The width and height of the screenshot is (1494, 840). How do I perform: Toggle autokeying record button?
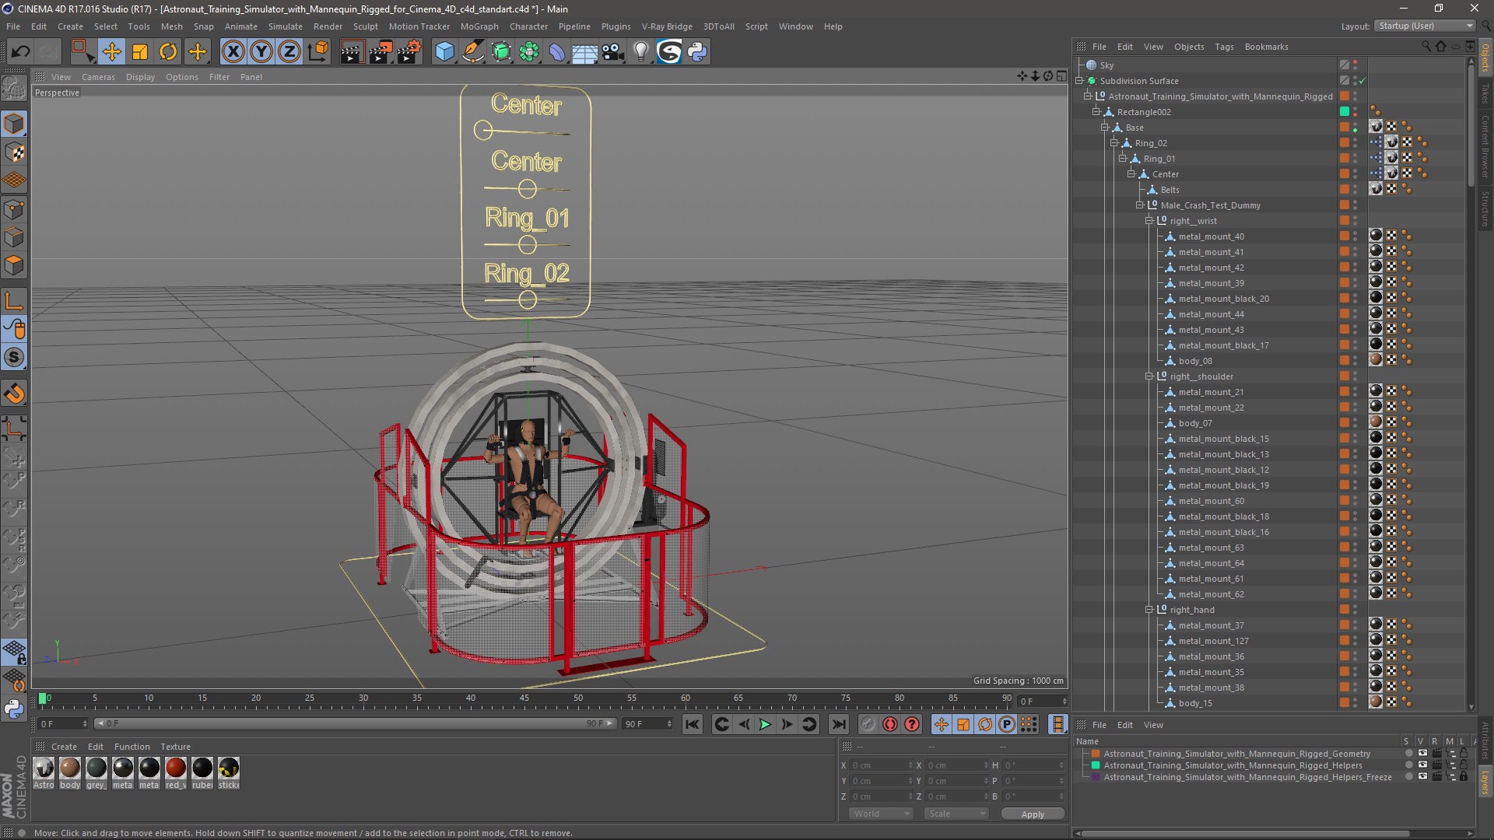coord(890,725)
